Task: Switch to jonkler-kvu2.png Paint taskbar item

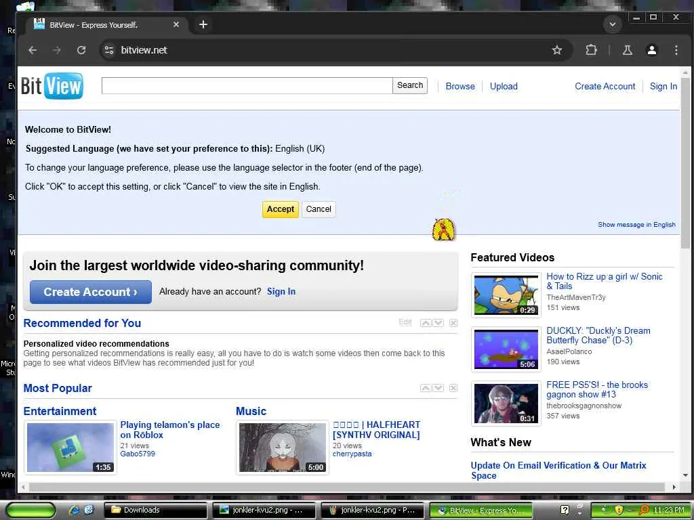Action: click(373, 510)
